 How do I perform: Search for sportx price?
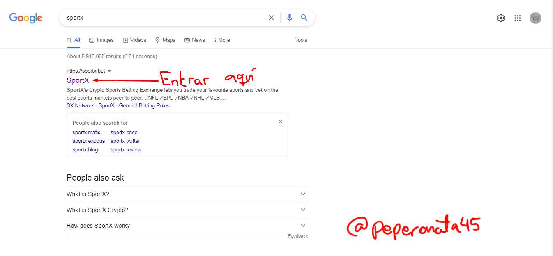124,133
